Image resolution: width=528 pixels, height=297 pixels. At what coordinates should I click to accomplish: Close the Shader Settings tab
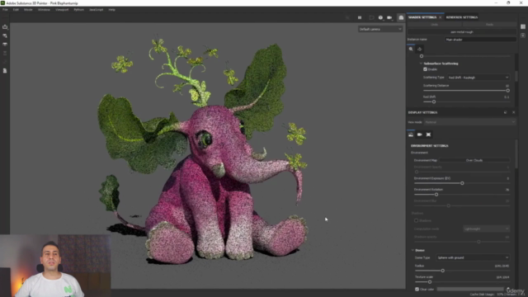click(x=440, y=17)
